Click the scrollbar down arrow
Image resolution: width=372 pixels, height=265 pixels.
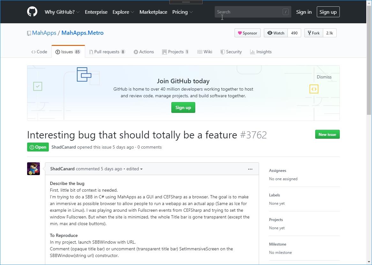[369, 262]
